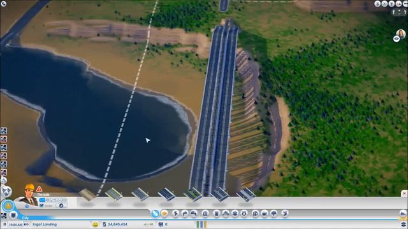Select the Roads tool in the city toolbar
Image resolution: width=408 pixels, height=229 pixels.
point(155,214)
